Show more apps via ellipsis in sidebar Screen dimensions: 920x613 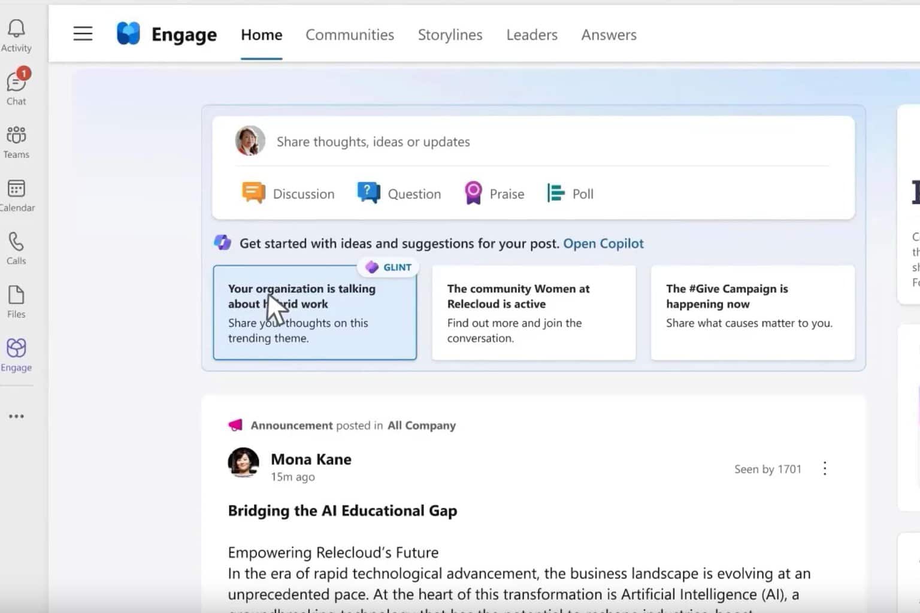(16, 416)
